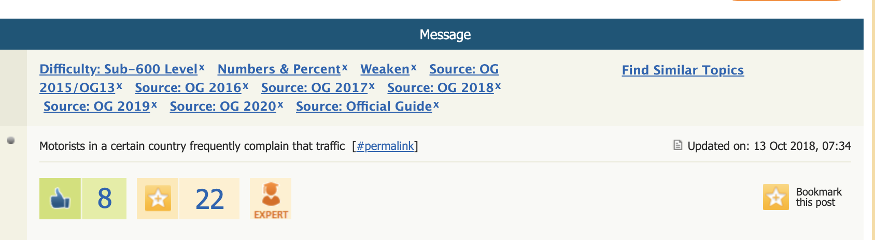This screenshot has height=240, width=875.
Task: Remove the Source: OG 2016 tag
Action: point(246,86)
